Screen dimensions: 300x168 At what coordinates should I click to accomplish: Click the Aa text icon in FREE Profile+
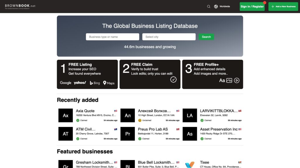222,80
